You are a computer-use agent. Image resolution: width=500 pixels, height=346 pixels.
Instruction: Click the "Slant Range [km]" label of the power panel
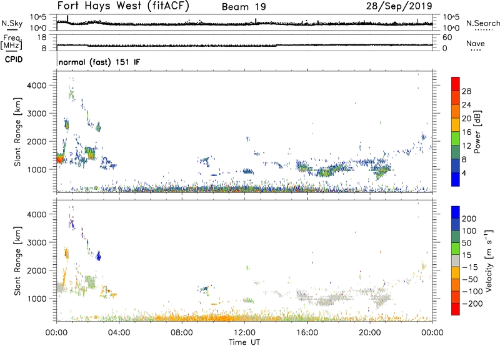pos(18,132)
